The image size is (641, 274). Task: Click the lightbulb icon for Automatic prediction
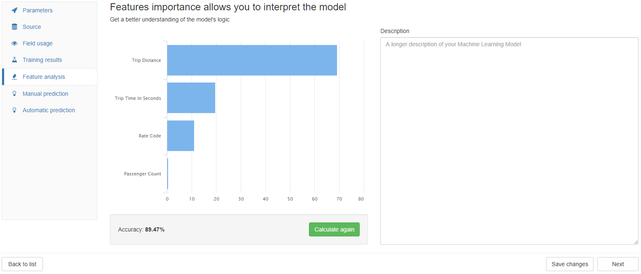pos(14,110)
